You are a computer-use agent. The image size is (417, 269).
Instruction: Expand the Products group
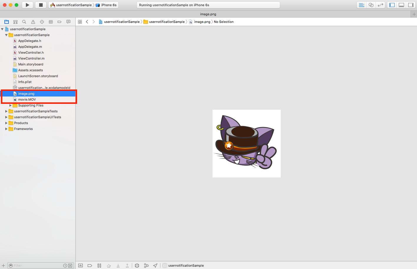click(x=6, y=123)
